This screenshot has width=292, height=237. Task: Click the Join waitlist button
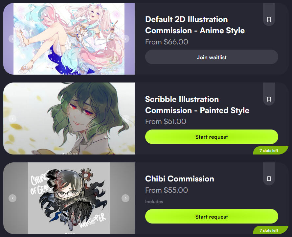pos(212,57)
